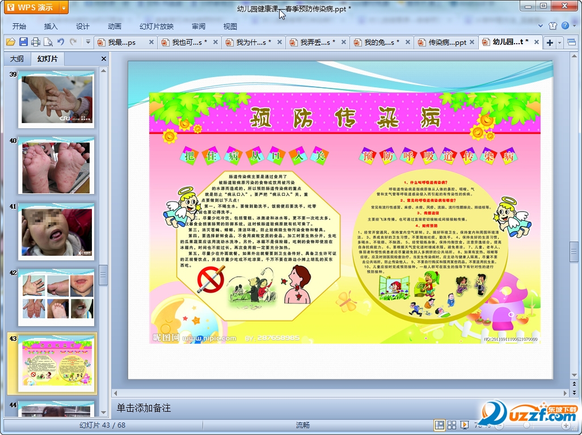
Task: Select slide 42 thumbnail with six photos
Action: point(56,298)
